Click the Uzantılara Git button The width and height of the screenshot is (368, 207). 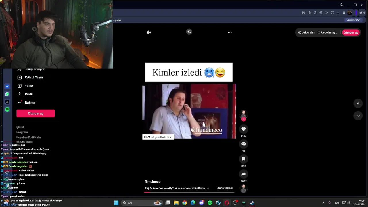coord(353,20)
